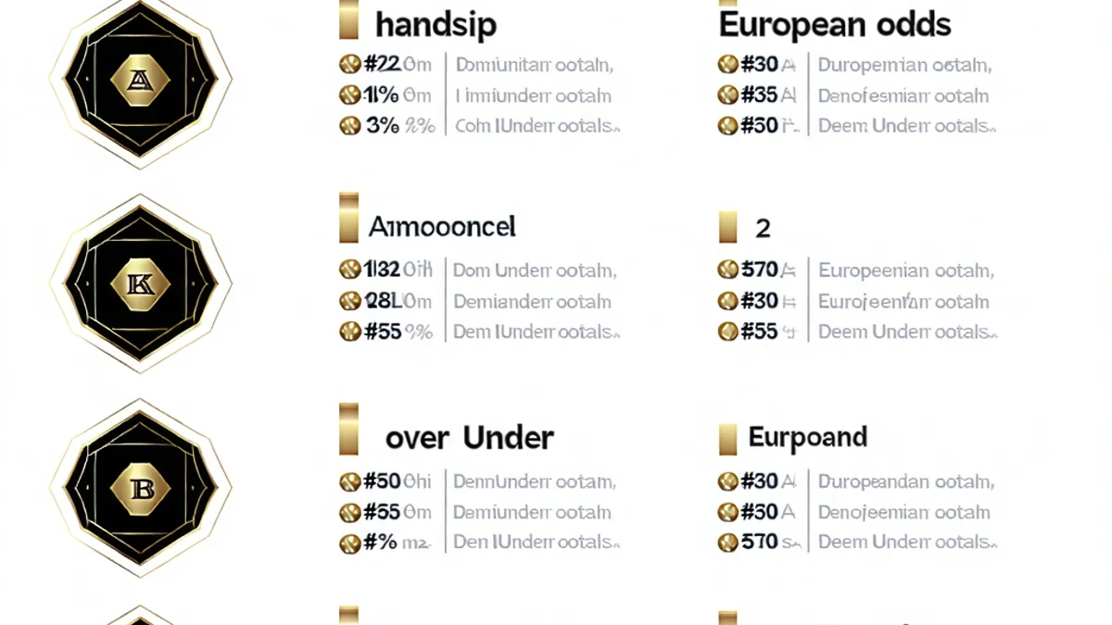Viewport: 1112px width, 625px height.
Task: Click gold coin icon beside #35 under European odds
Action: [x=728, y=95]
